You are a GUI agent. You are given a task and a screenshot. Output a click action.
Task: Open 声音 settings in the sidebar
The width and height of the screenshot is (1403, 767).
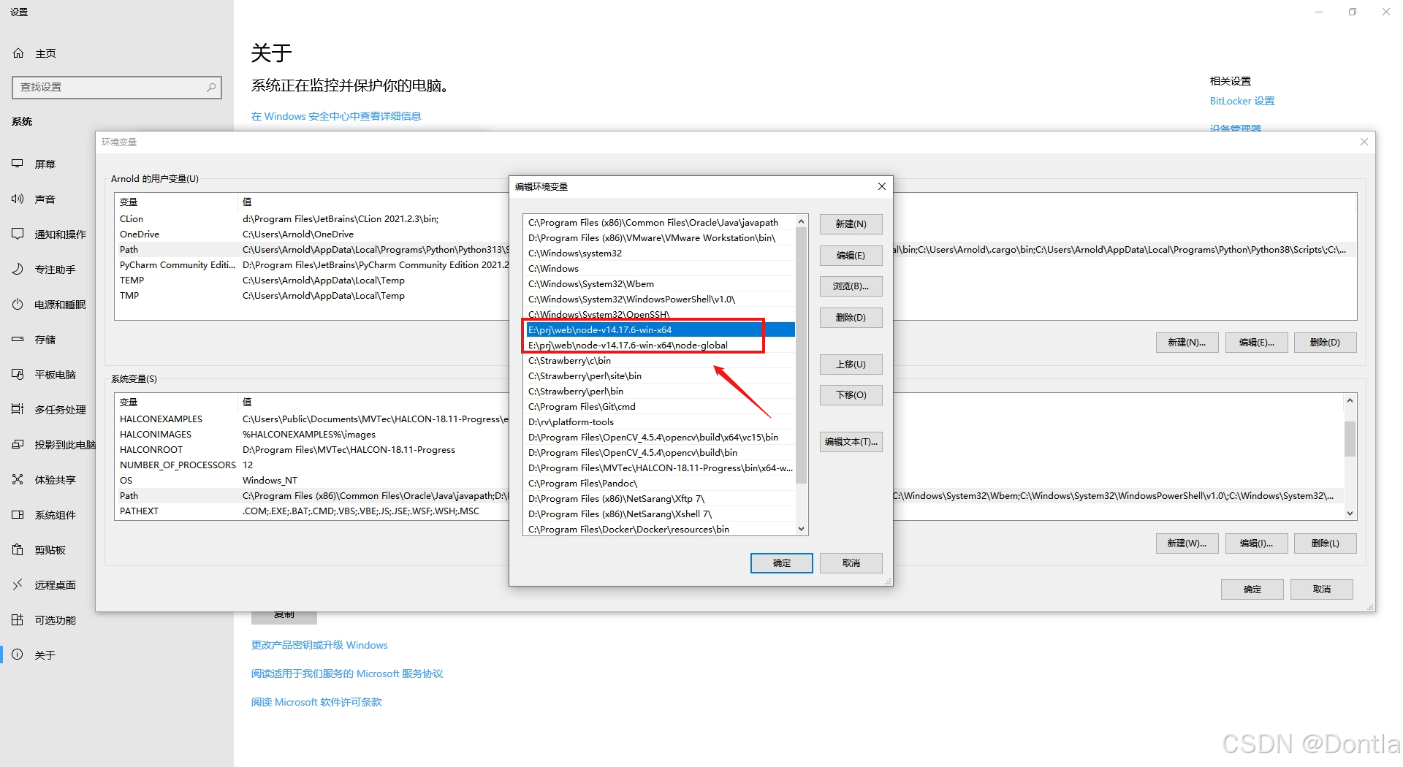45,199
